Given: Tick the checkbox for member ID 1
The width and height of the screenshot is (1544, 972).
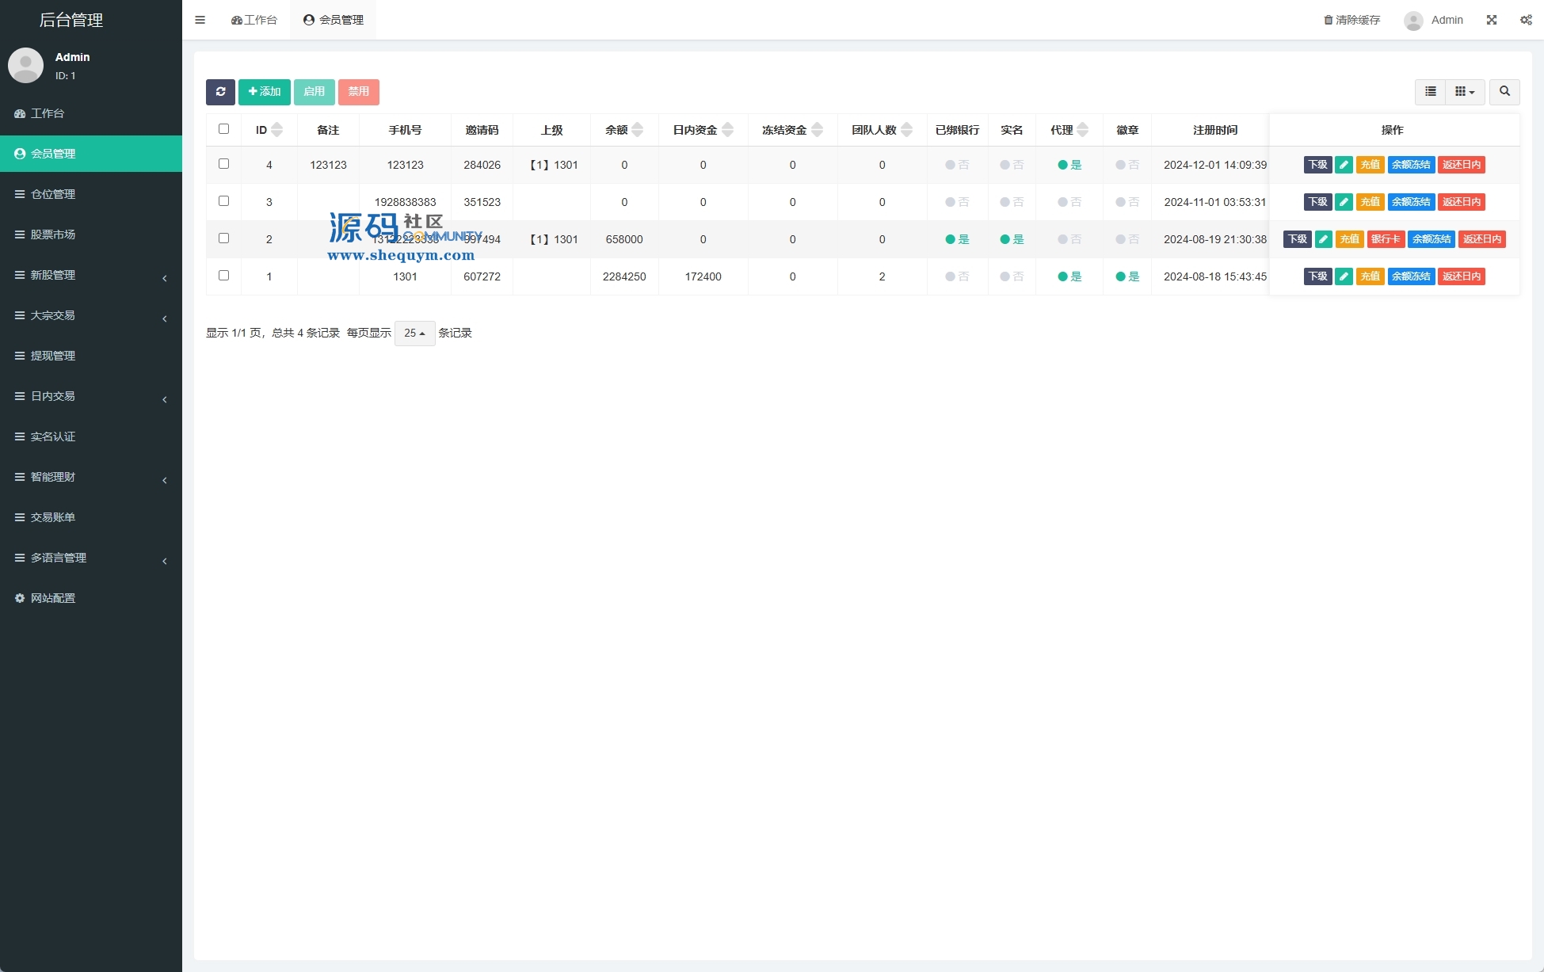Looking at the screenshot, I should [x=223, y=276].
